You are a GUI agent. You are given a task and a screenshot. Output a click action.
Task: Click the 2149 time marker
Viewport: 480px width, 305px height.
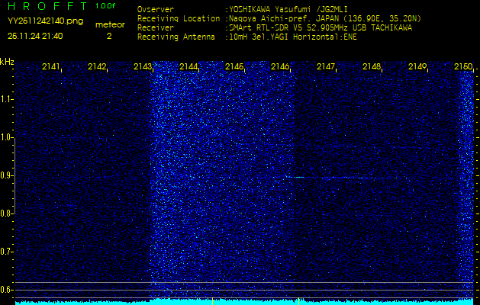[417, 66]
